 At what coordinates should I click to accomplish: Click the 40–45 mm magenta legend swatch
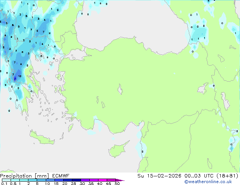click(x=103, y=180)
